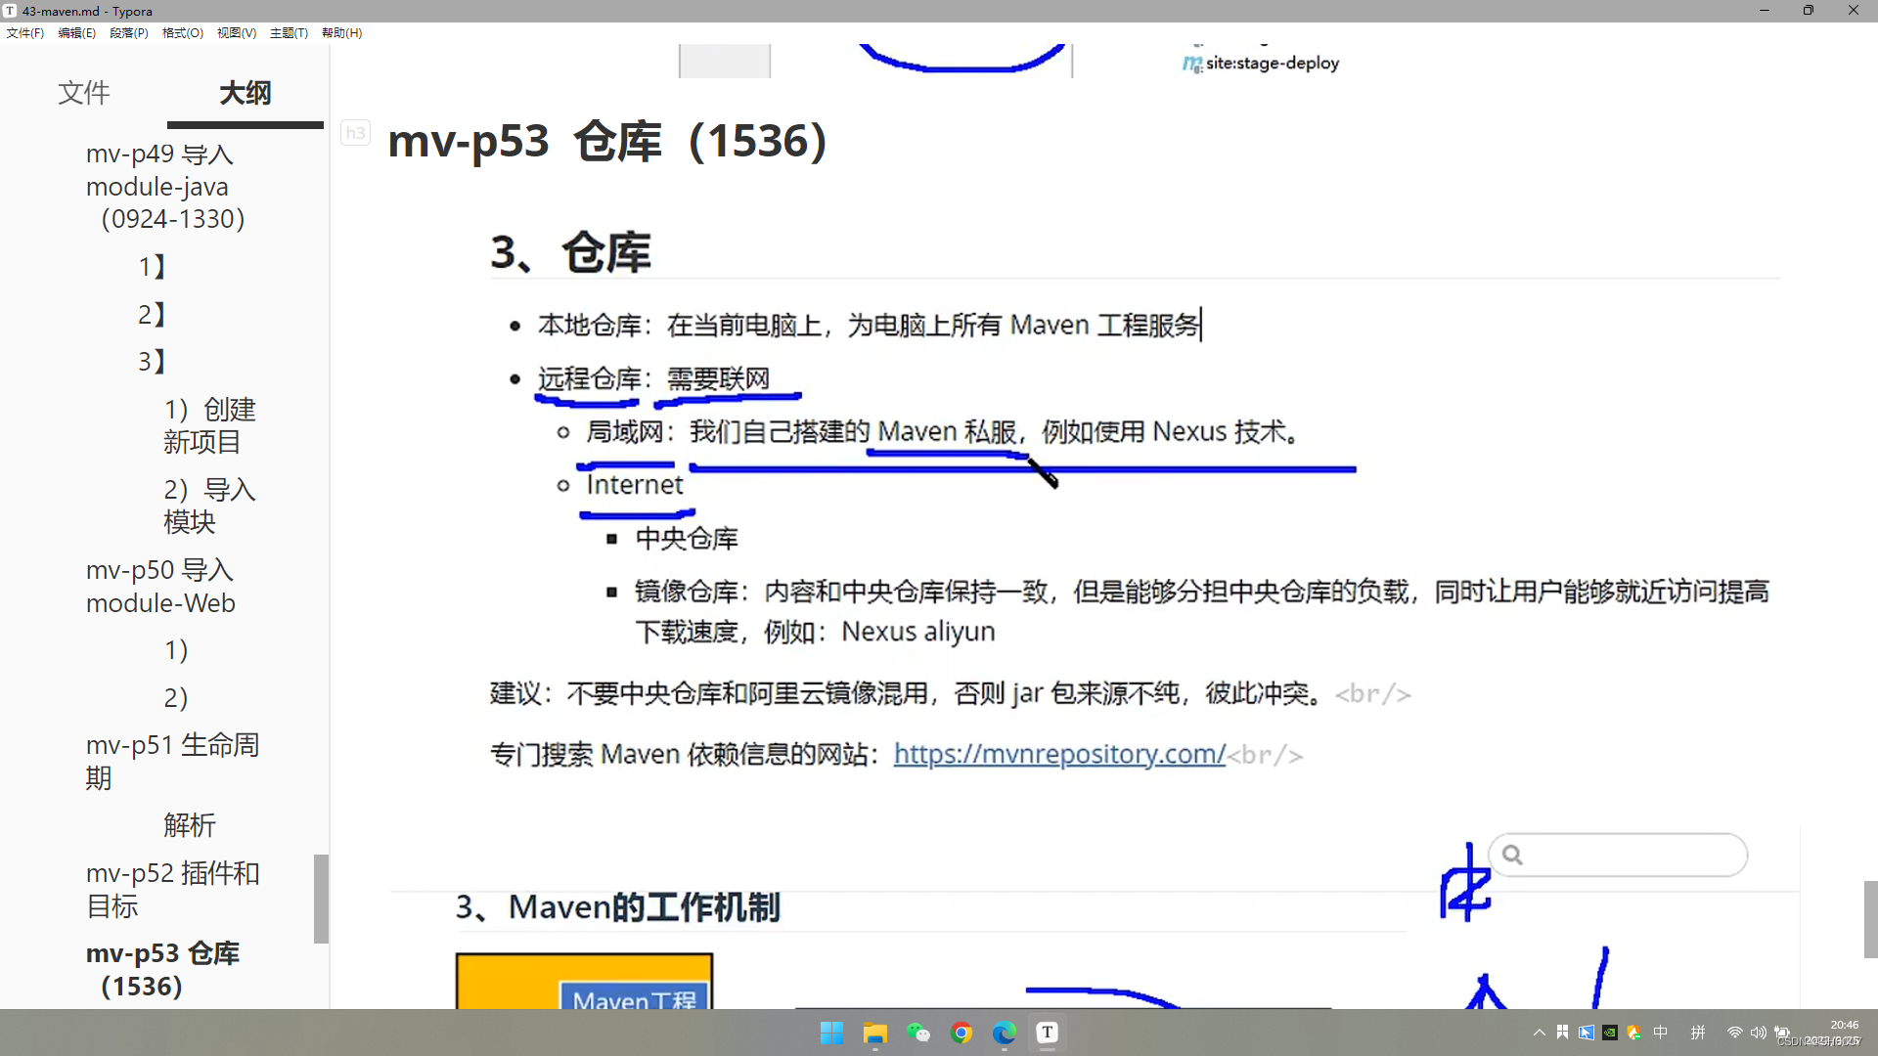The image size is (1878, 1056).
Task: Expand hidden system tray icons
Action: [1539, 1032]
